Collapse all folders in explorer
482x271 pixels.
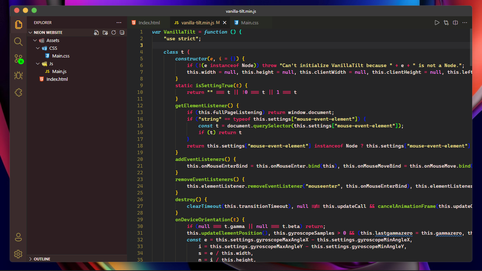(122, 32)
